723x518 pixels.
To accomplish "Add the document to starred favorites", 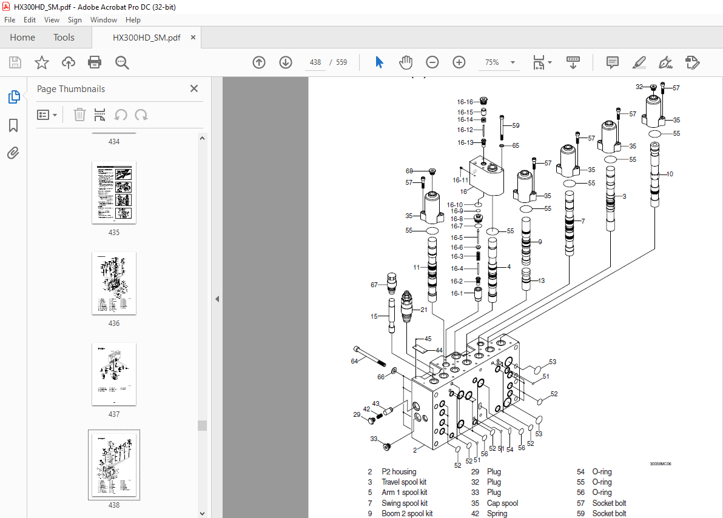I will pos(41,62).
